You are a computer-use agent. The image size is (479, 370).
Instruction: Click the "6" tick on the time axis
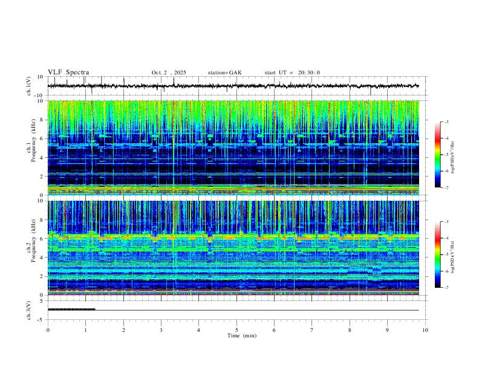pos(275,330)
